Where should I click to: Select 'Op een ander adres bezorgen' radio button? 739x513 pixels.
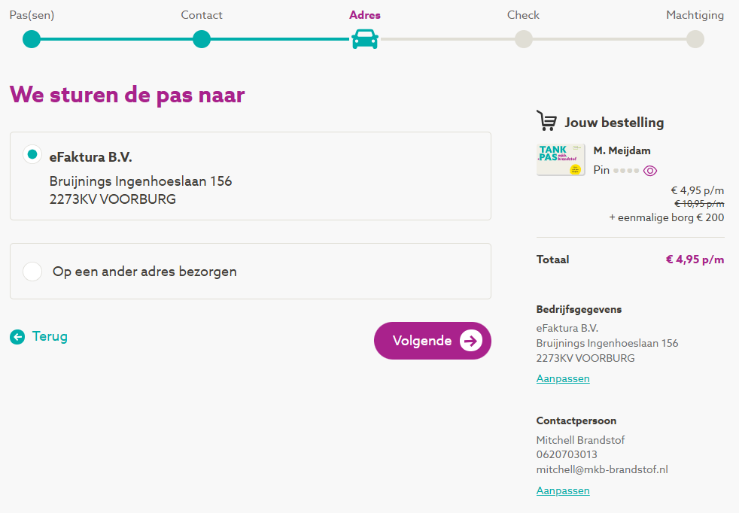tap(32, 272)
